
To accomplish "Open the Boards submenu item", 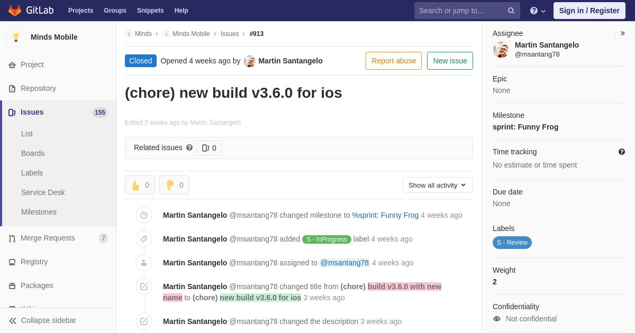I will click(x=33, y=153).
